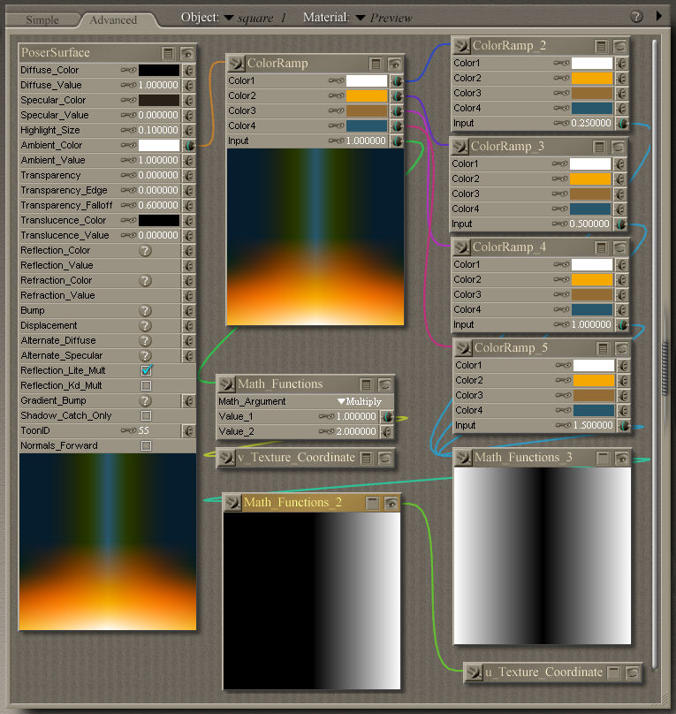Enable the Shadow_Catch_Only checkbox
Viewport: 676px width, 714px height.
[x=146, y=415]
